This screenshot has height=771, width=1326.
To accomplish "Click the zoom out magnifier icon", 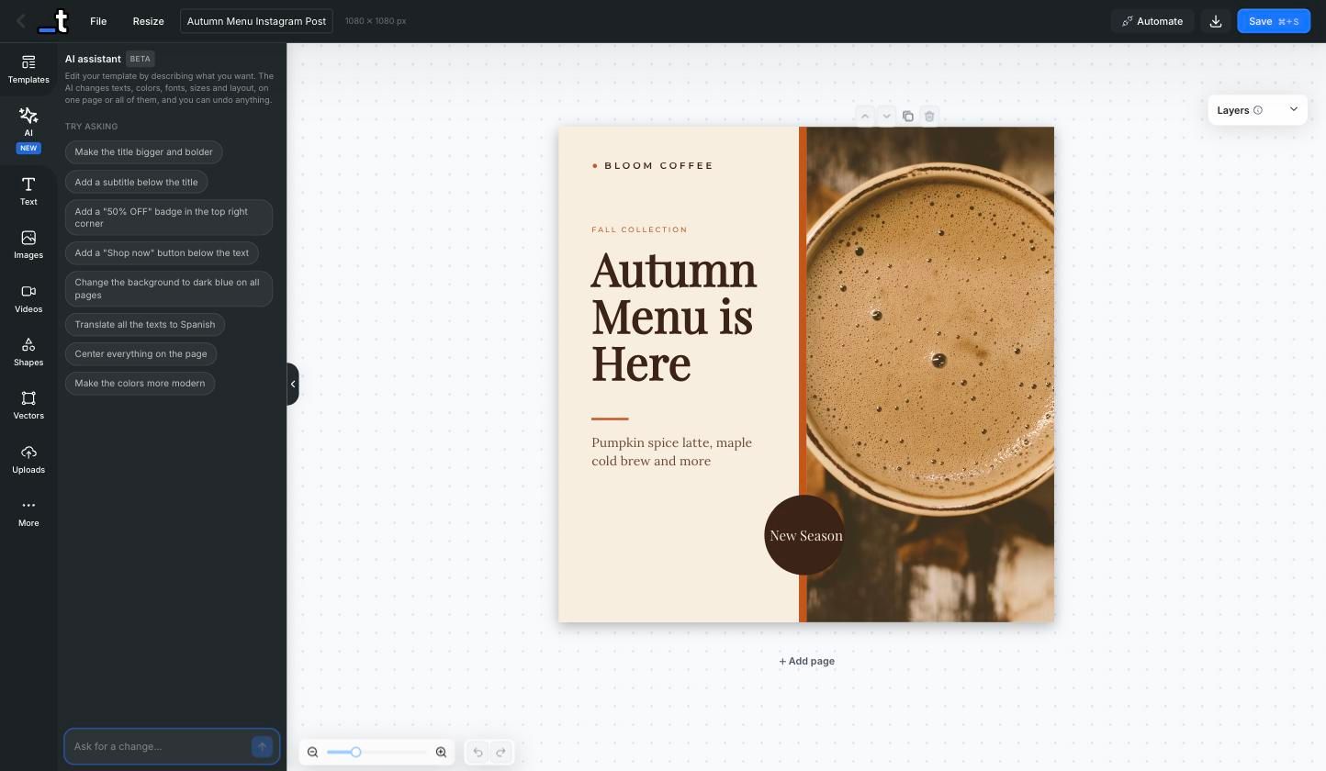I will (x=312, y=753).
